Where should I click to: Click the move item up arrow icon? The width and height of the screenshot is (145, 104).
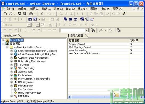[x=77, y=14]
